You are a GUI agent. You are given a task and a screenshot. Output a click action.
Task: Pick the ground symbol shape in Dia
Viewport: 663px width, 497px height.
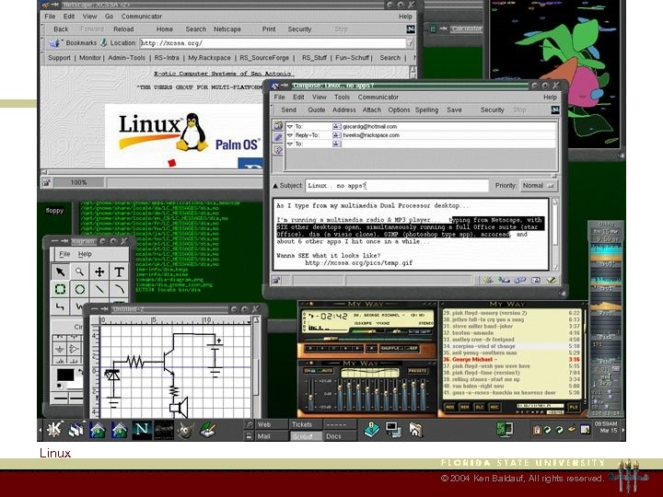(x=60, y=349)
